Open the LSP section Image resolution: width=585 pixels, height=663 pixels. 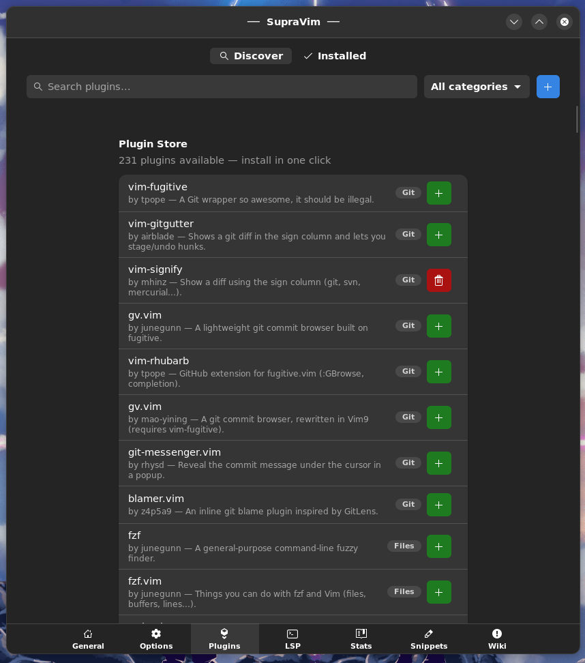click(x=292, y=639)
